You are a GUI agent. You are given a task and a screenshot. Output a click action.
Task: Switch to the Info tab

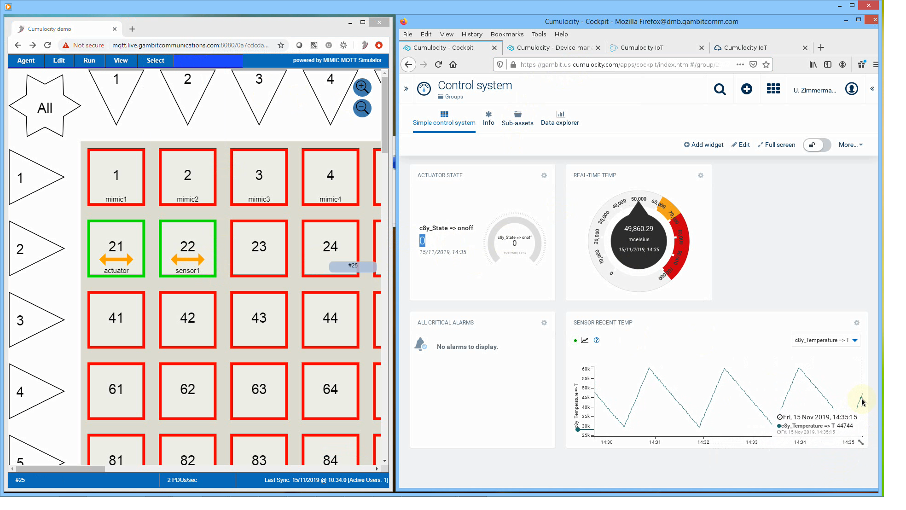coord(488,118)
